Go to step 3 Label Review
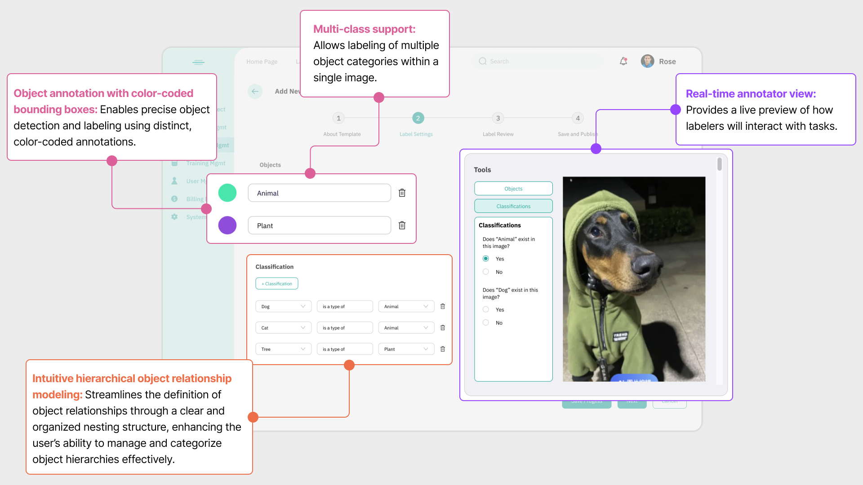863x485 pixels. click(x=498, y=118)
